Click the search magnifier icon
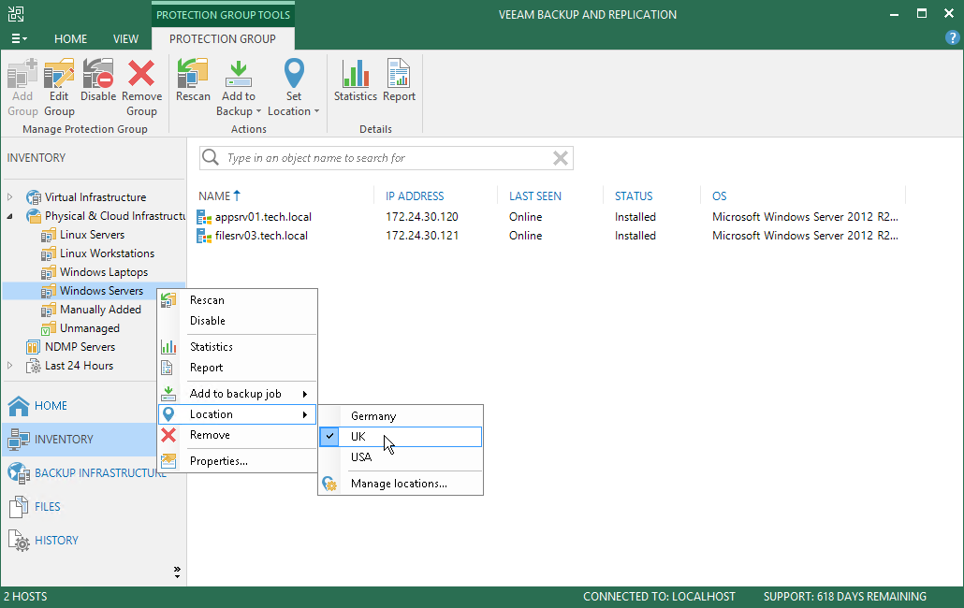 pyautogui.click(x=211, y=158)
